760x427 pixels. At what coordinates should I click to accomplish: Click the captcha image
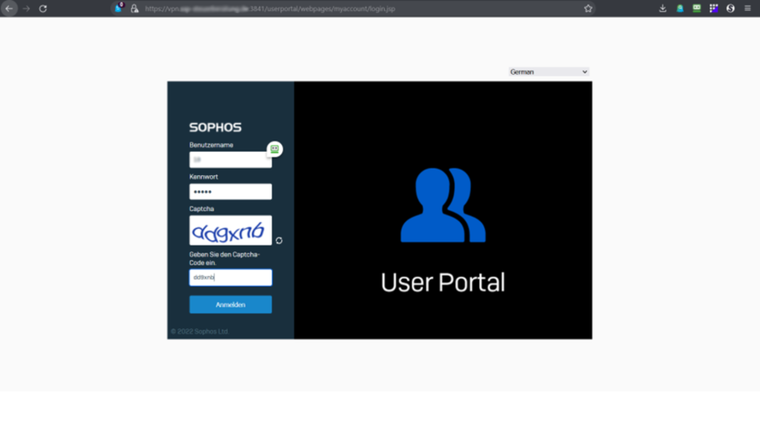pos(230,231)
